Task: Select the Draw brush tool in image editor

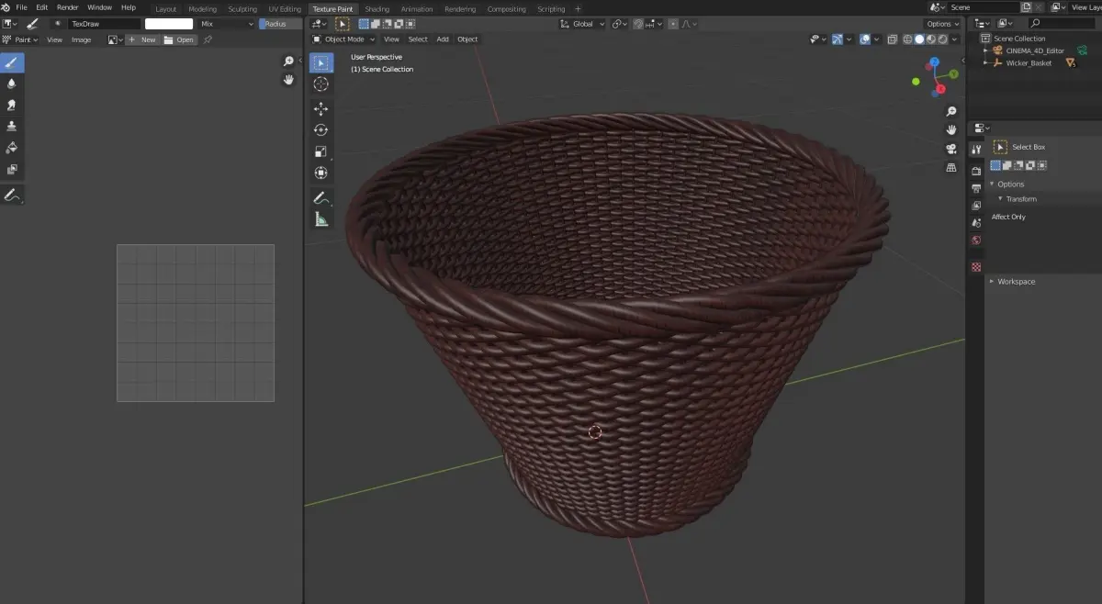Action: pos(12,62)
